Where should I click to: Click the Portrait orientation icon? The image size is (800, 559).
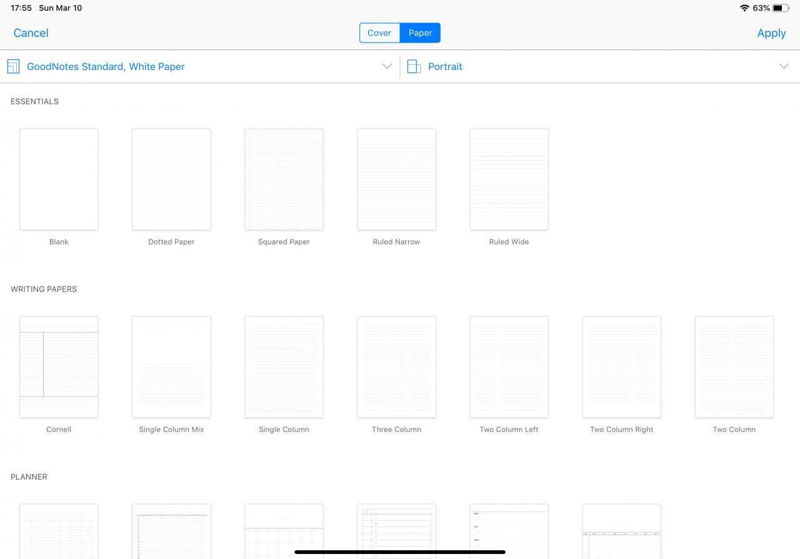[x=414, y=66]
